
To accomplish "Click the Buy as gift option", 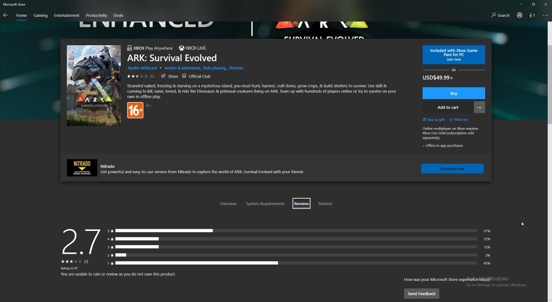I will (x=434, y=120).
